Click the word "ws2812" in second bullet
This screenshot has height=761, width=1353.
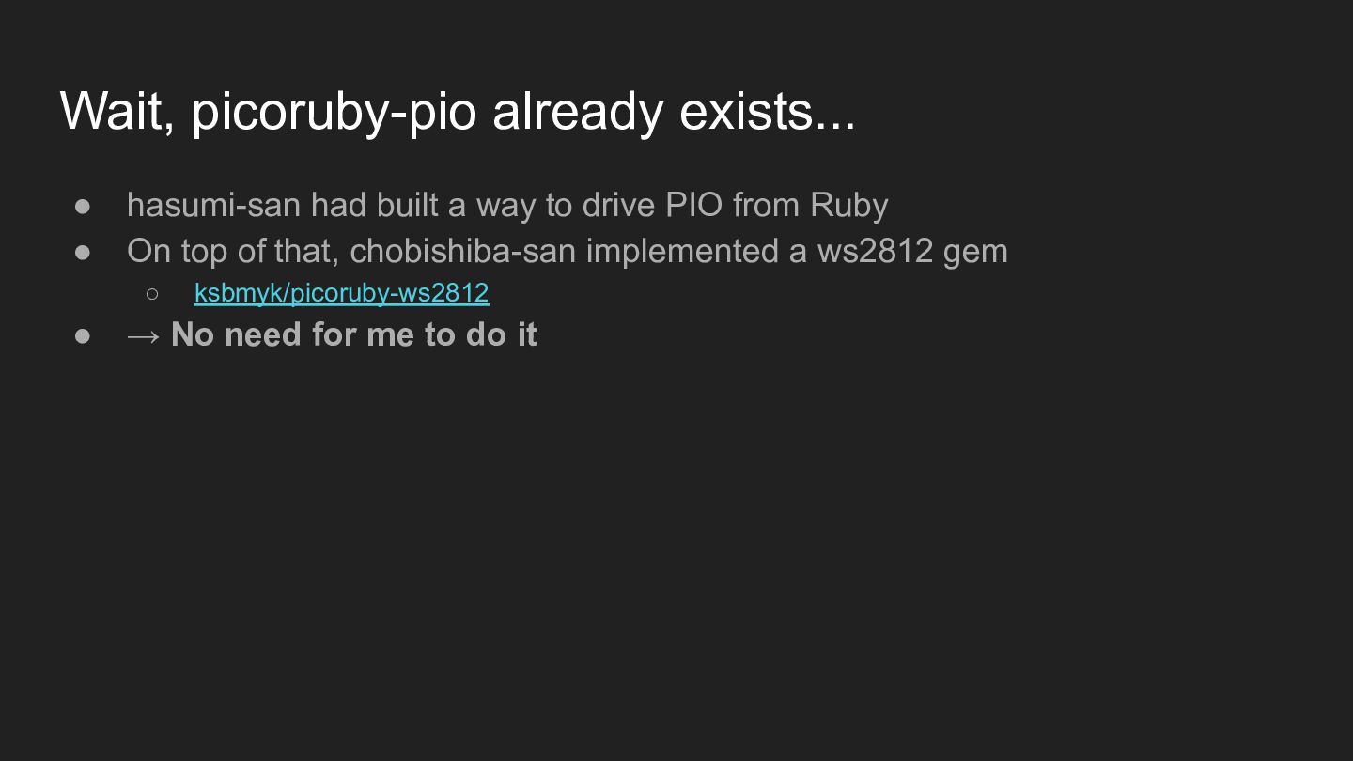coord(875,251)
